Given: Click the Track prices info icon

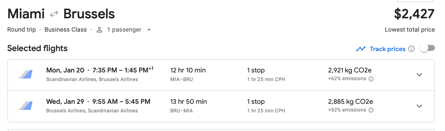Looking at the screenshot, I should [x=411, y=49].
